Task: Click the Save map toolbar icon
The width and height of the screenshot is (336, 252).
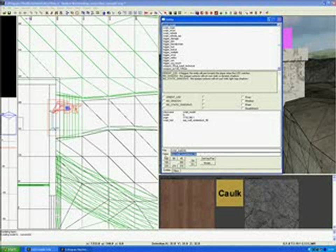Action: point(9,13)
